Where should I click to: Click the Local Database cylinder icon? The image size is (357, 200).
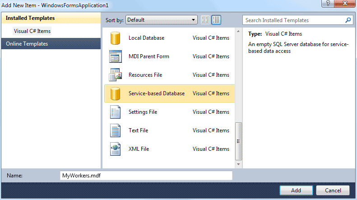116,38
